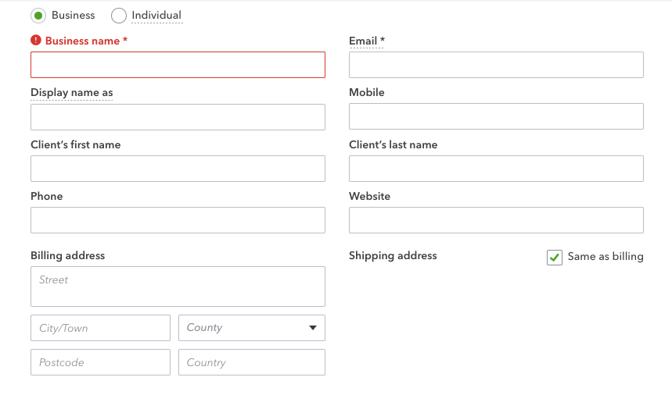Viewport: 672px width, 395px height.
Task: Click the City/Town field
Action: point(100,328)
